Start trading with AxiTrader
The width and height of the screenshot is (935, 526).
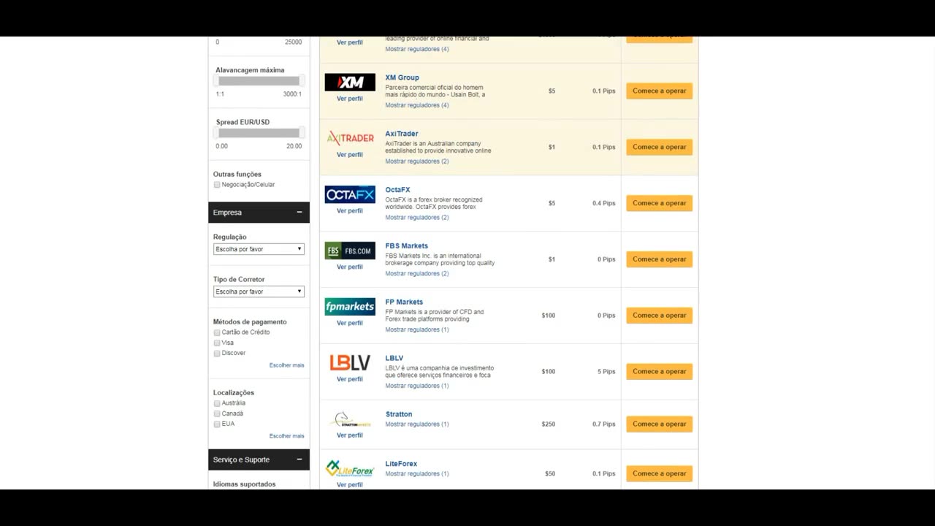click(659, 147)
